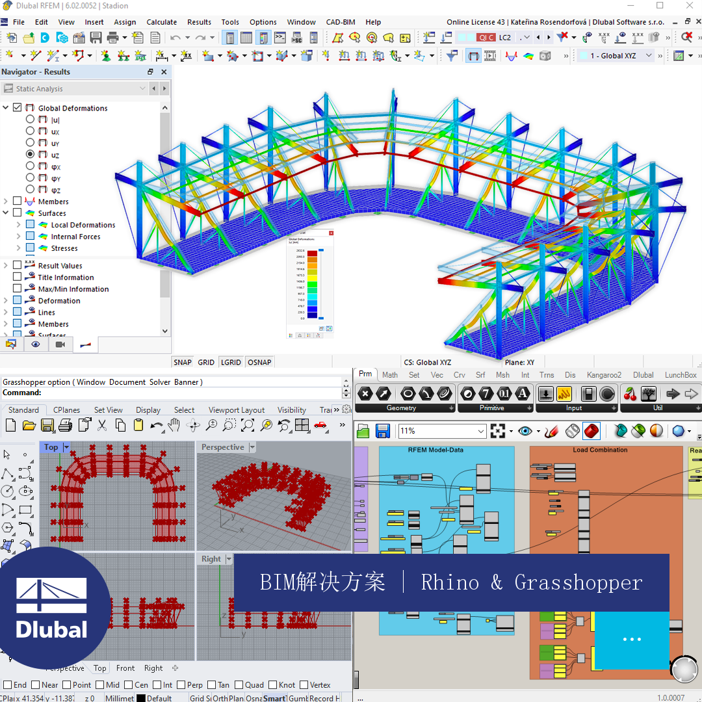Click Rhino Cut scissors icon
This screenshot has width=702, height=702.
pyautogui.click(x=102, y=425)
